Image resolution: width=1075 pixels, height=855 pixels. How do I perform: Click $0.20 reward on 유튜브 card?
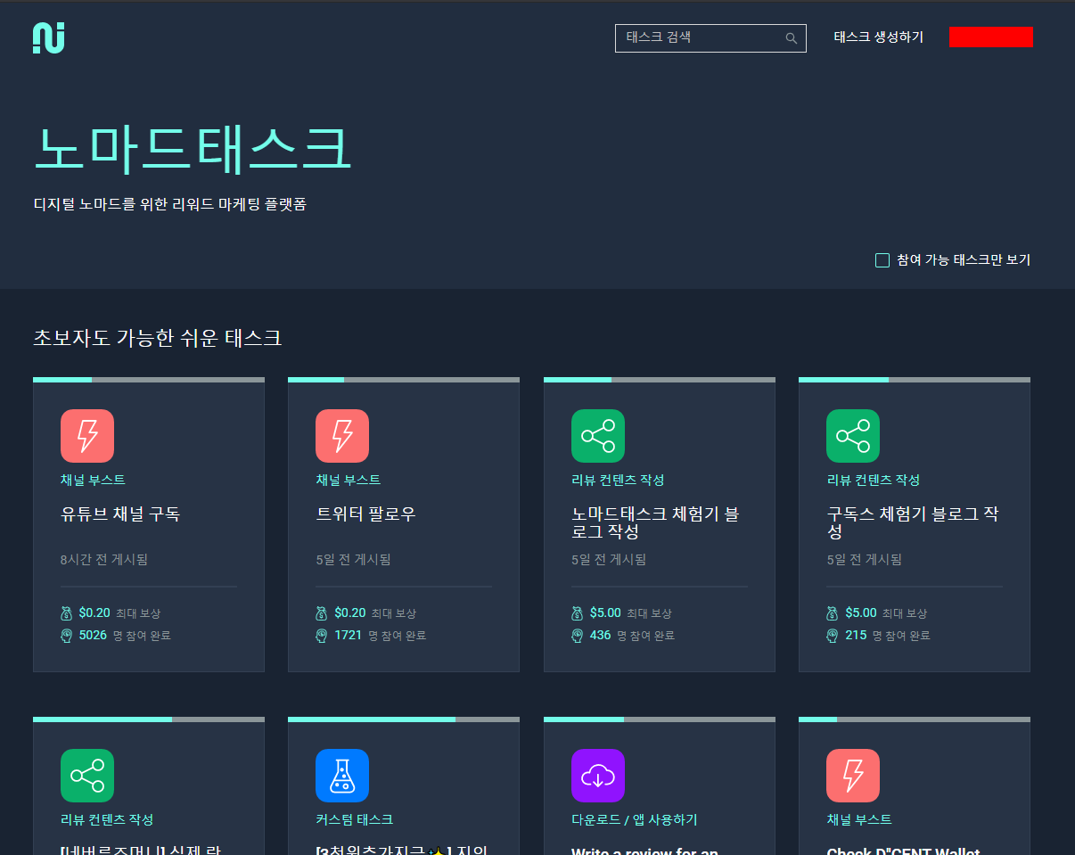(94, 613)
